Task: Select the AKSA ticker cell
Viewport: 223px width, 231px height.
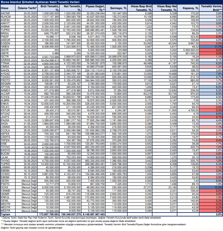Action: (x=8, y=124)
